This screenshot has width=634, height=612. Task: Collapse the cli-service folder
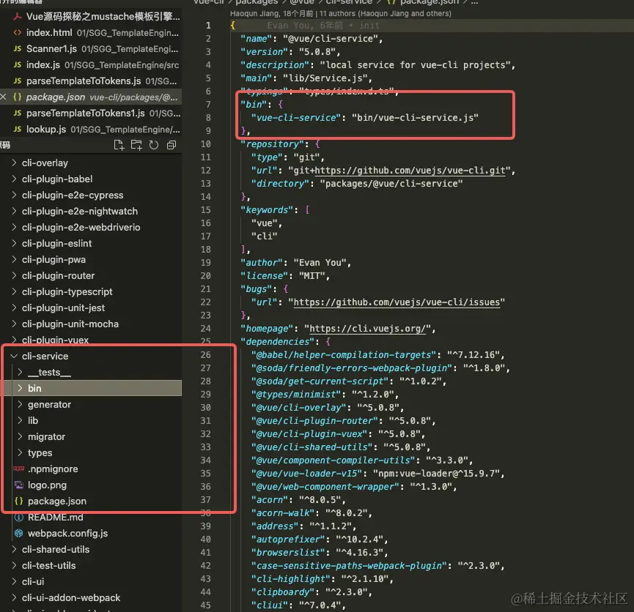[91, 357]
